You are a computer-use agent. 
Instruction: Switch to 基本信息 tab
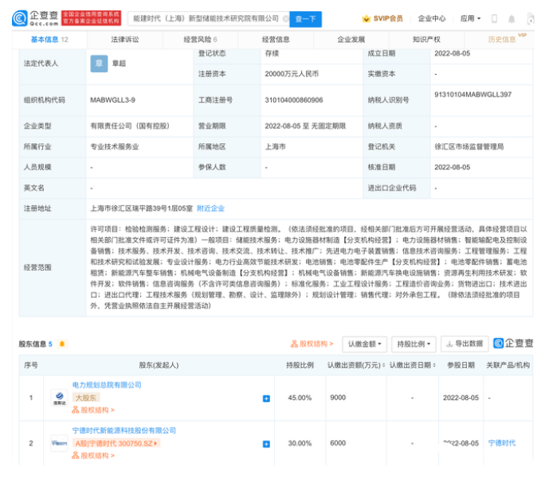[x=49, y=40]
